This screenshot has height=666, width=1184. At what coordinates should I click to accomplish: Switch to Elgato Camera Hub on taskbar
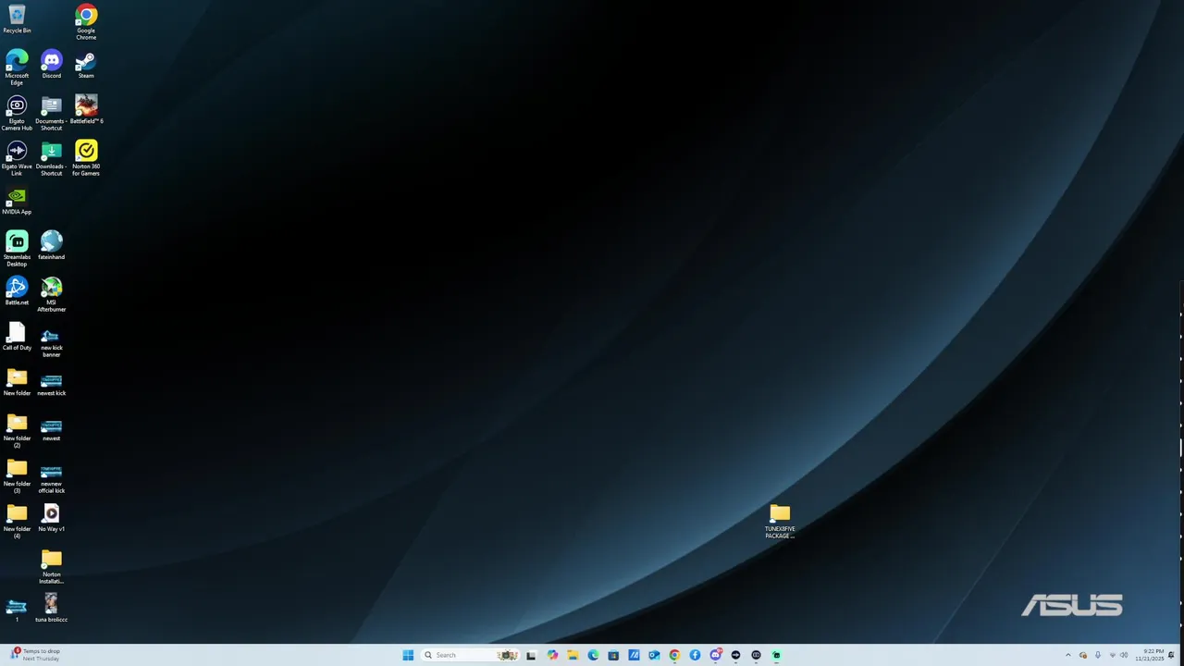756,655
